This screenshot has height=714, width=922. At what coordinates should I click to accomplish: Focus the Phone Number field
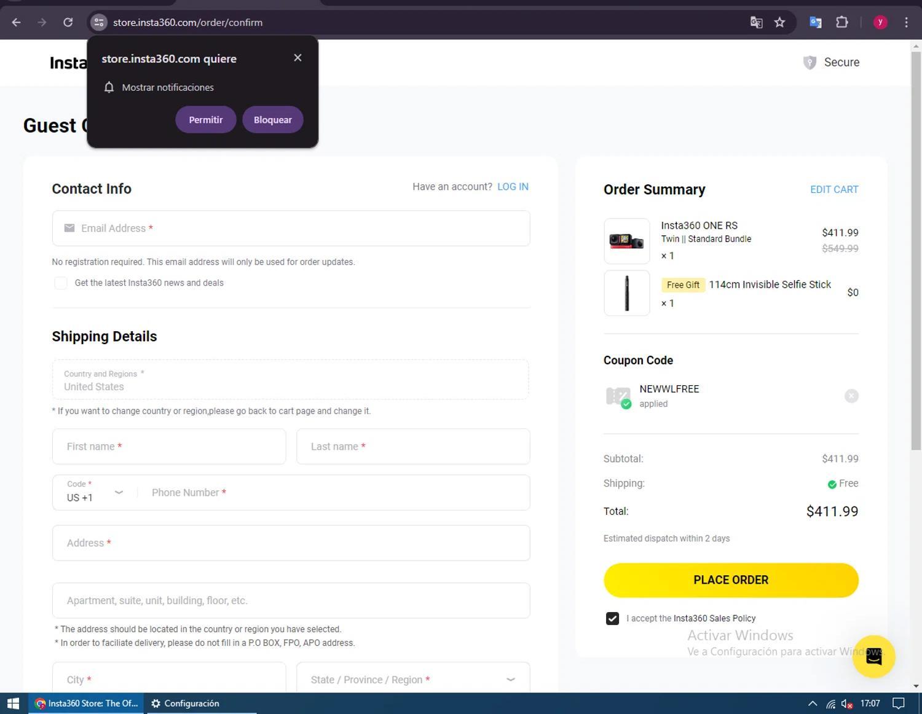tap(335, 493)
